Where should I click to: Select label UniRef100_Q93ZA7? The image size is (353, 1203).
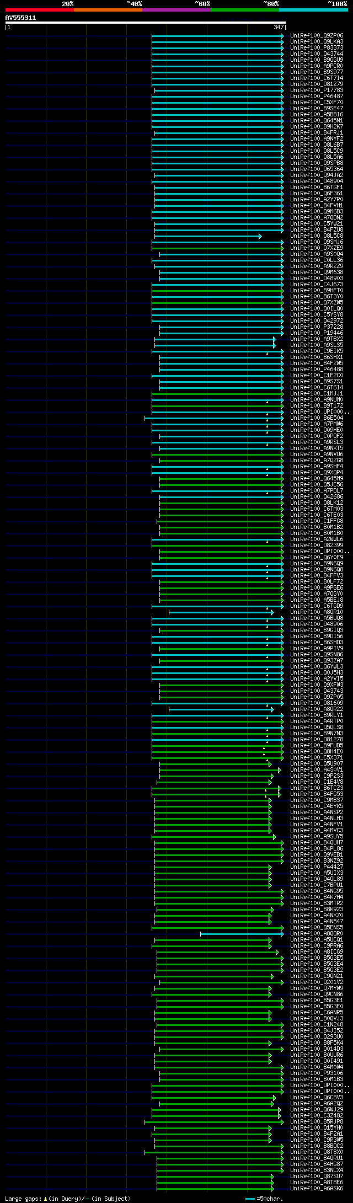[x=317, y=661]
